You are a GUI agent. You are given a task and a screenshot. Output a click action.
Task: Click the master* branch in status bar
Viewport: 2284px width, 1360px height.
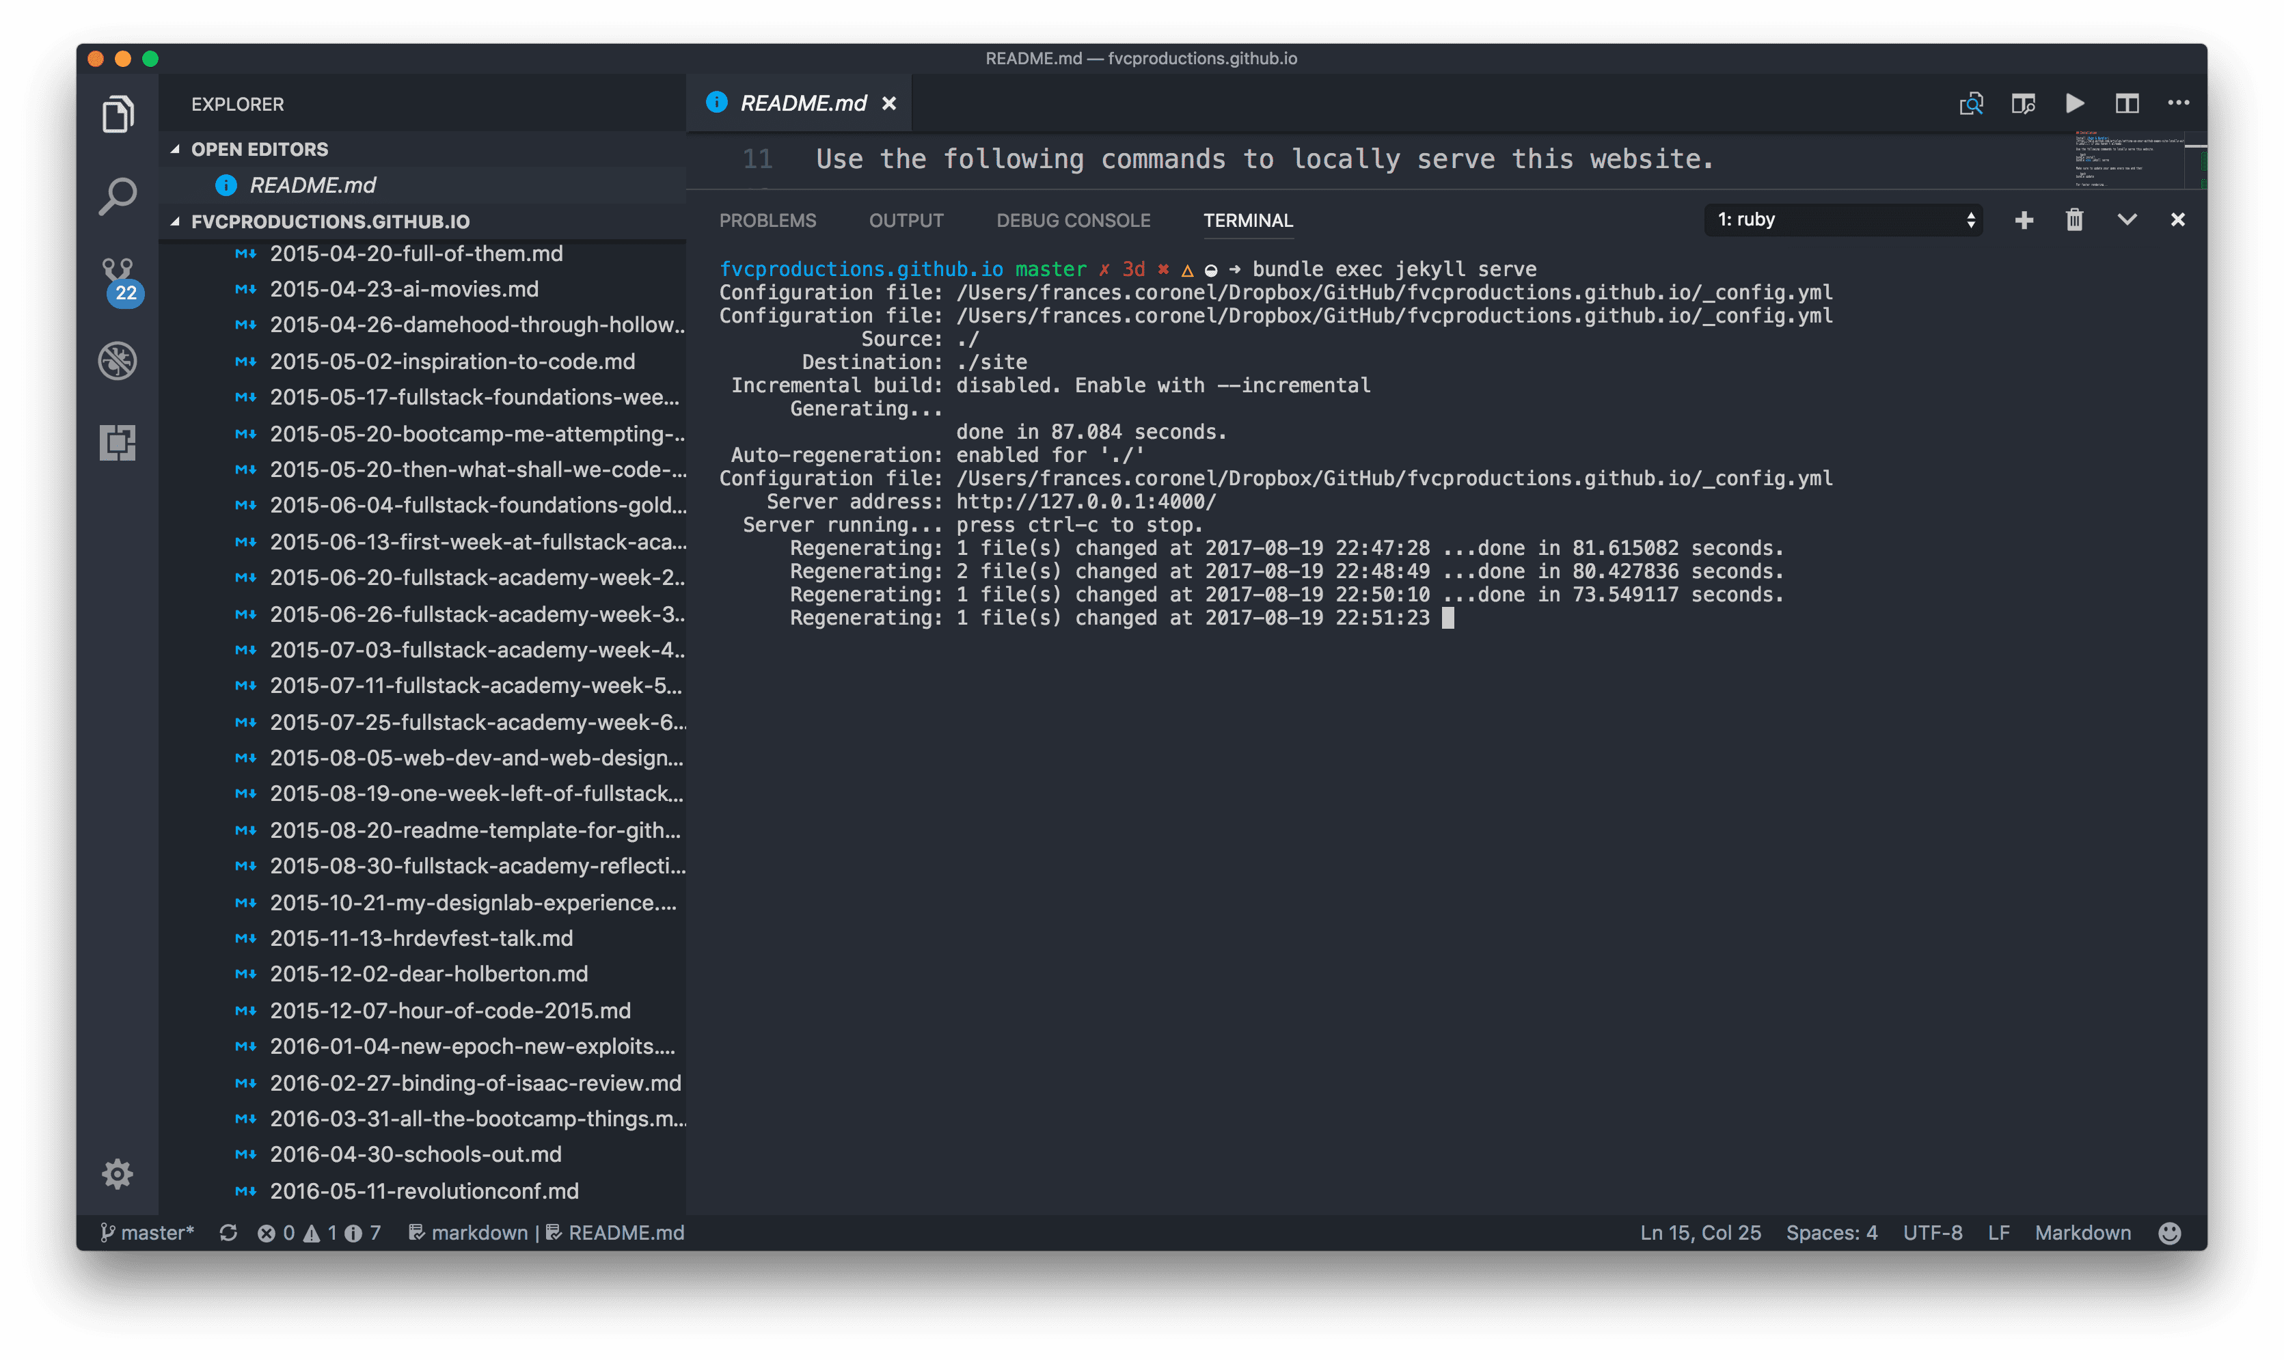click(x=148, y=1233)
